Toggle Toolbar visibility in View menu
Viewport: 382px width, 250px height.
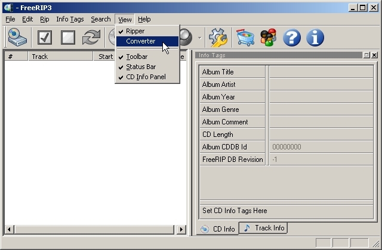(x=147, y=57)
